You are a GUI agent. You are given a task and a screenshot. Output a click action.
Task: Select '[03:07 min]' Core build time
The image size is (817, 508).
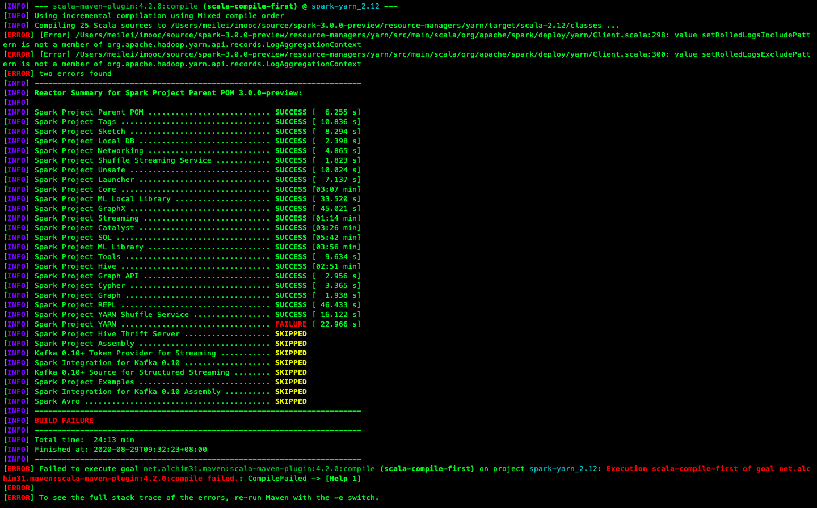point(336,189)
